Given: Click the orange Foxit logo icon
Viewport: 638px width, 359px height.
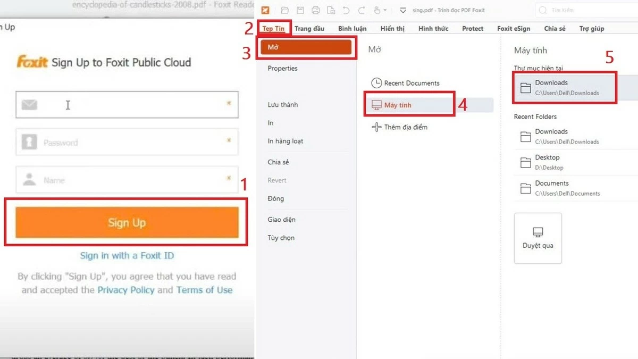Looking at the screenshot, I should (x=265, y=10).
